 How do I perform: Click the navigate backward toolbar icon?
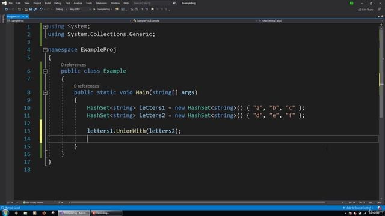[6, 10]
